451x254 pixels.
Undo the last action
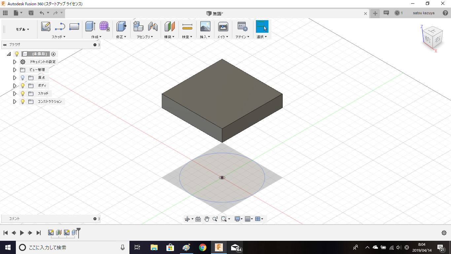tap(42, 13)
